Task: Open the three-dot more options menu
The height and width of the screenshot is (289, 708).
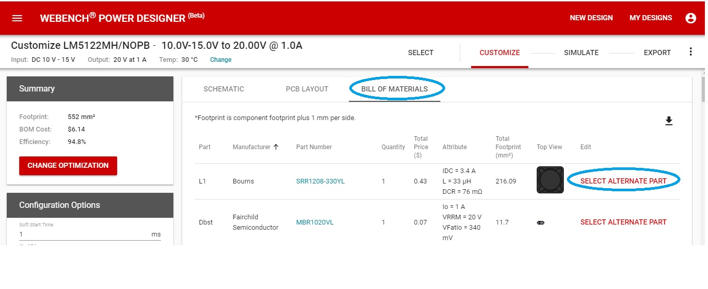Action: click(x=691, y=52)
